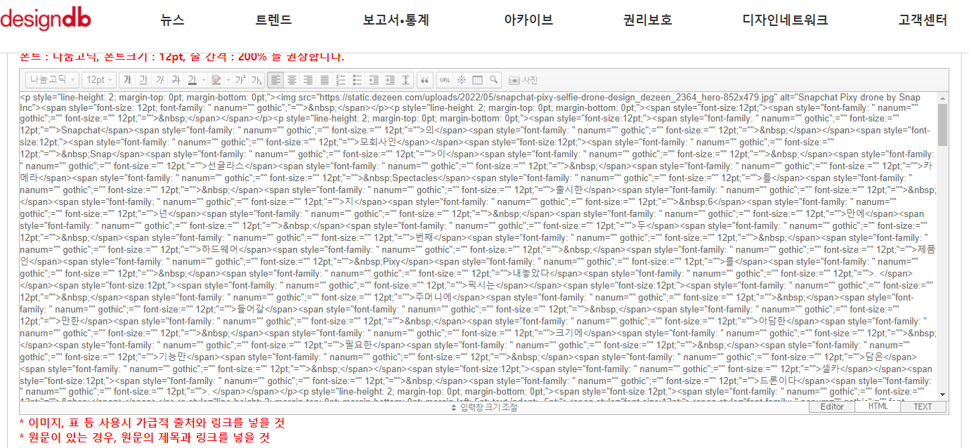This screenshot has width=969, height=448.
Task: Toggle subscript formatting
Action: (x=256, y=80)
